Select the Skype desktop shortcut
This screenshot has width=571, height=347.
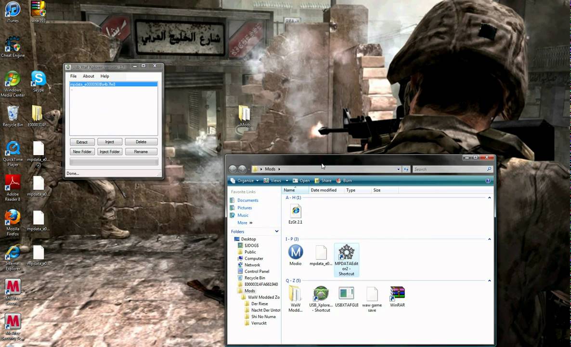point(38,81)
